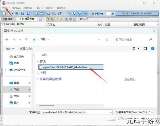Click the Mount to Virtual Drive icon
The height and width of the screenshot is (126, 160).
point(54,14)
